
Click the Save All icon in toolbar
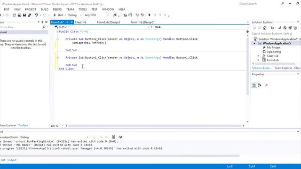pyautogui.click(x=29, y=15)
